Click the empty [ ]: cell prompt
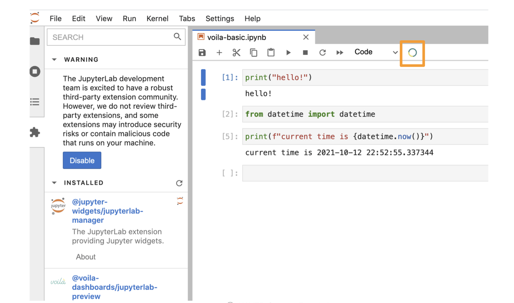Viewport: 514px width, 303px height. (230, 173)
